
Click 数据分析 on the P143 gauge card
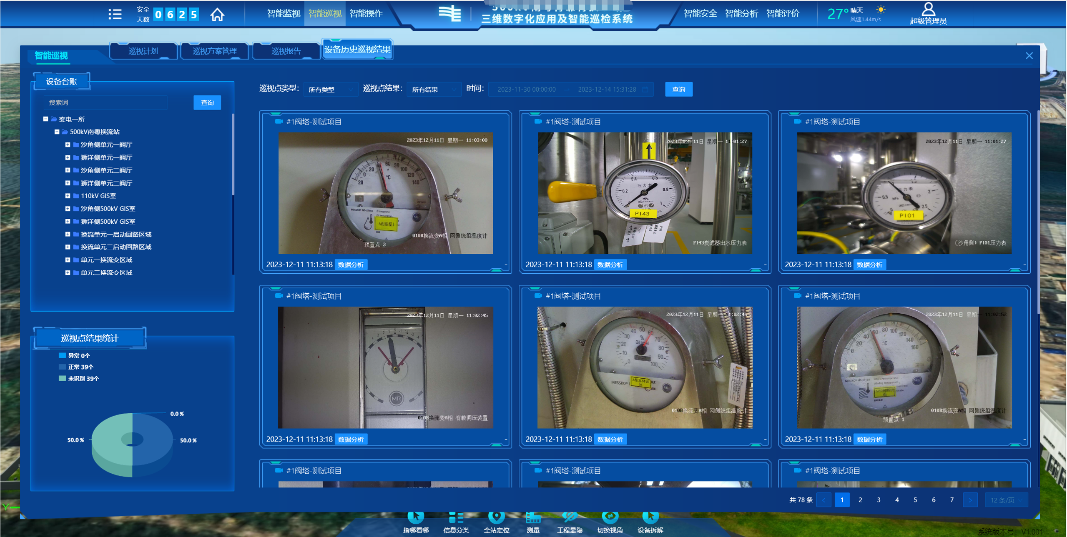[610, 265]
